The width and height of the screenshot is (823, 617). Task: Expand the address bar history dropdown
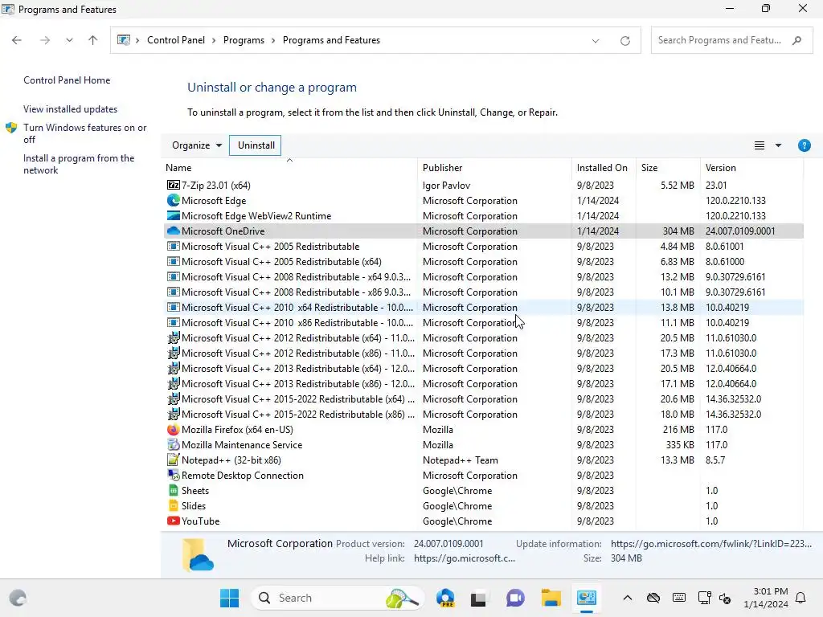coord(596,40)
